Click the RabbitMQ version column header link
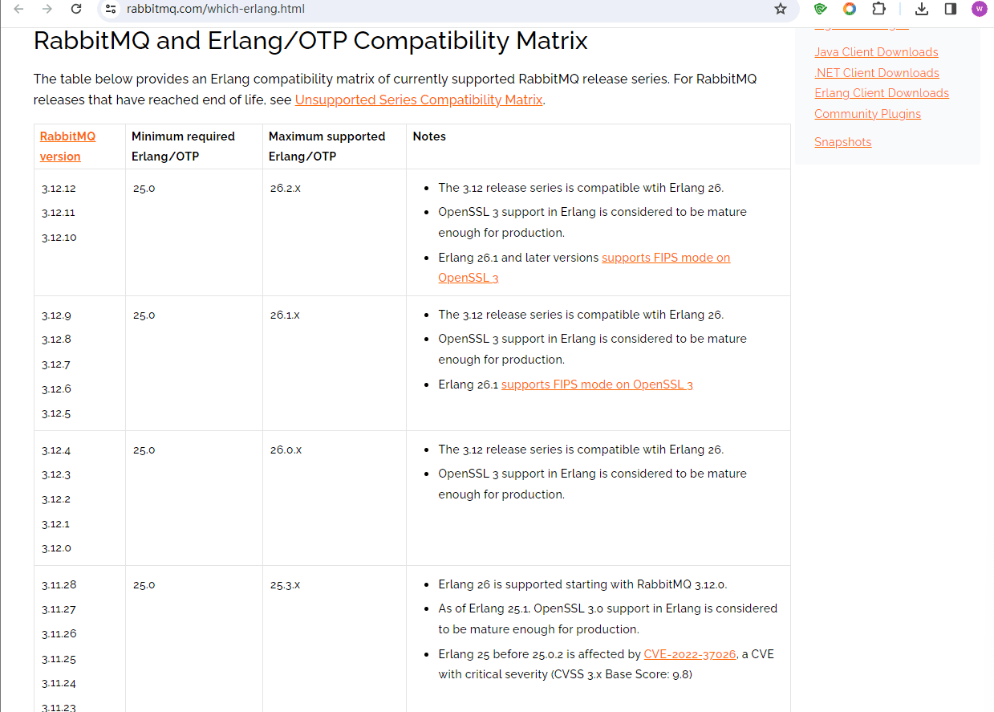 click(x=67, y=146)
